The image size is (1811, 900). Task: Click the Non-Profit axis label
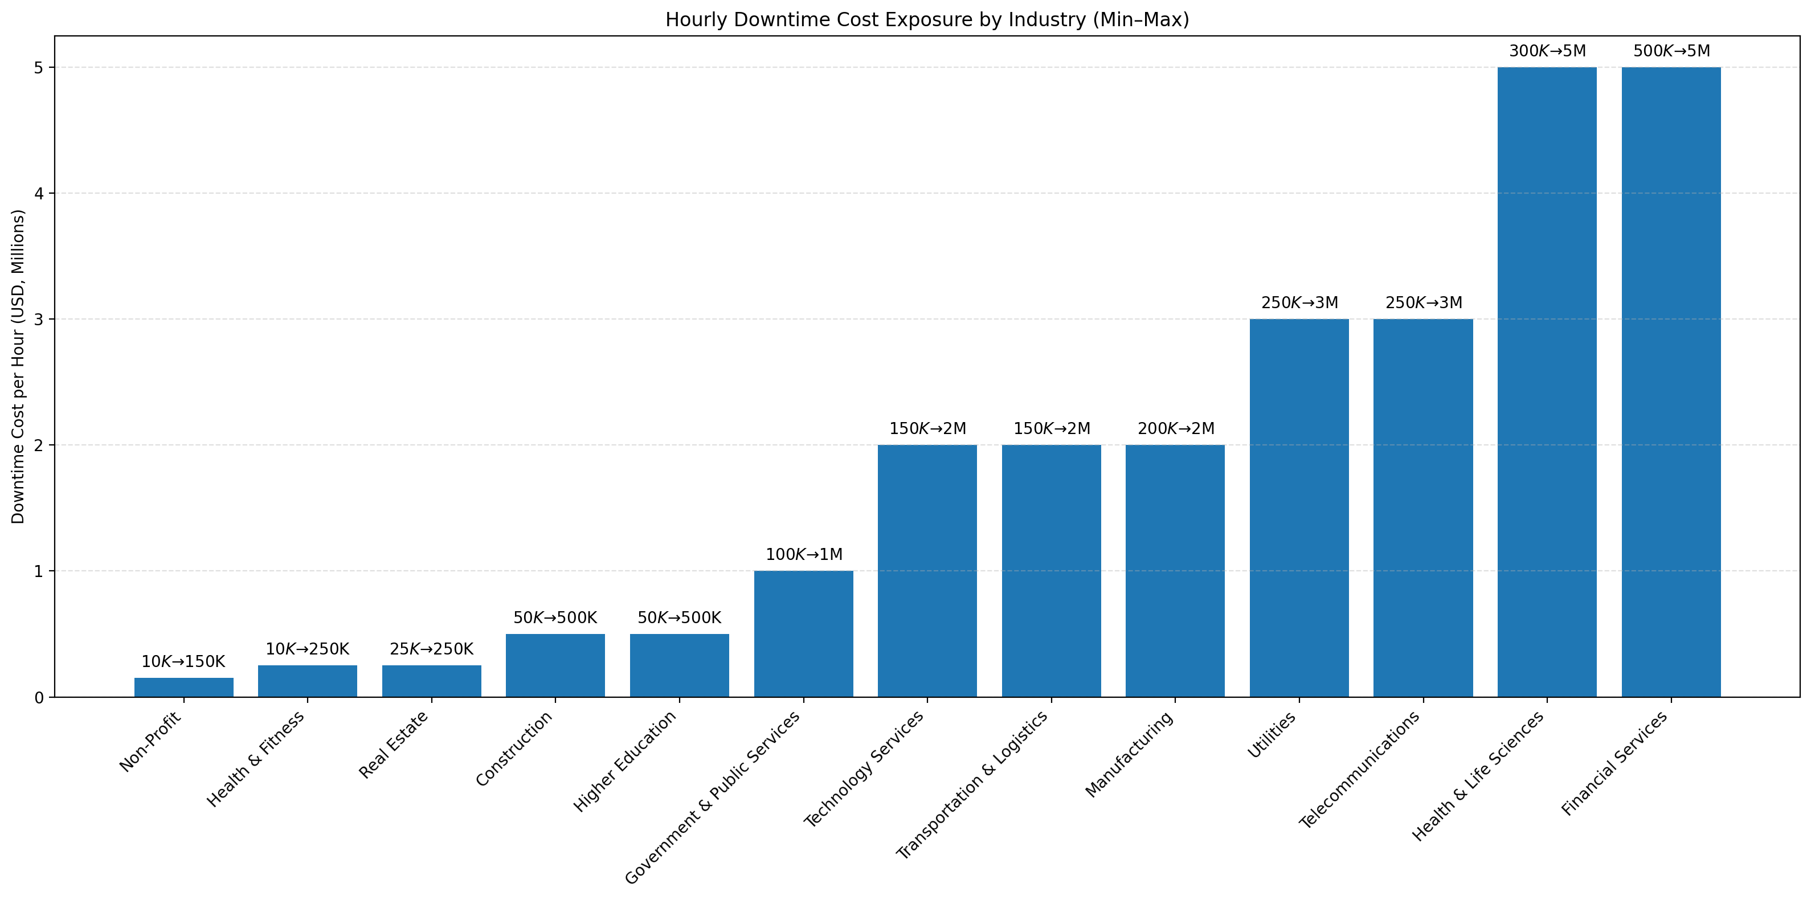150,741
